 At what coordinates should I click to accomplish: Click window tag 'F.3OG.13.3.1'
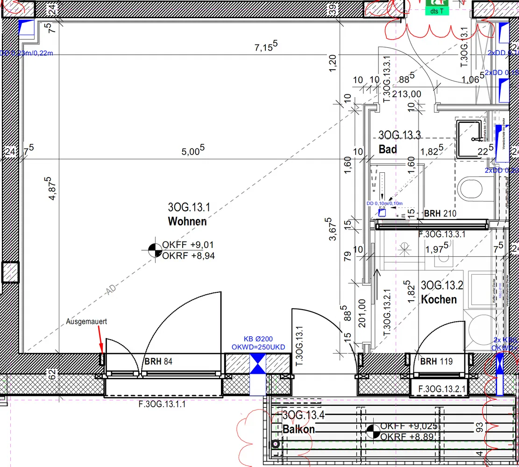click(x=441, y=234)
